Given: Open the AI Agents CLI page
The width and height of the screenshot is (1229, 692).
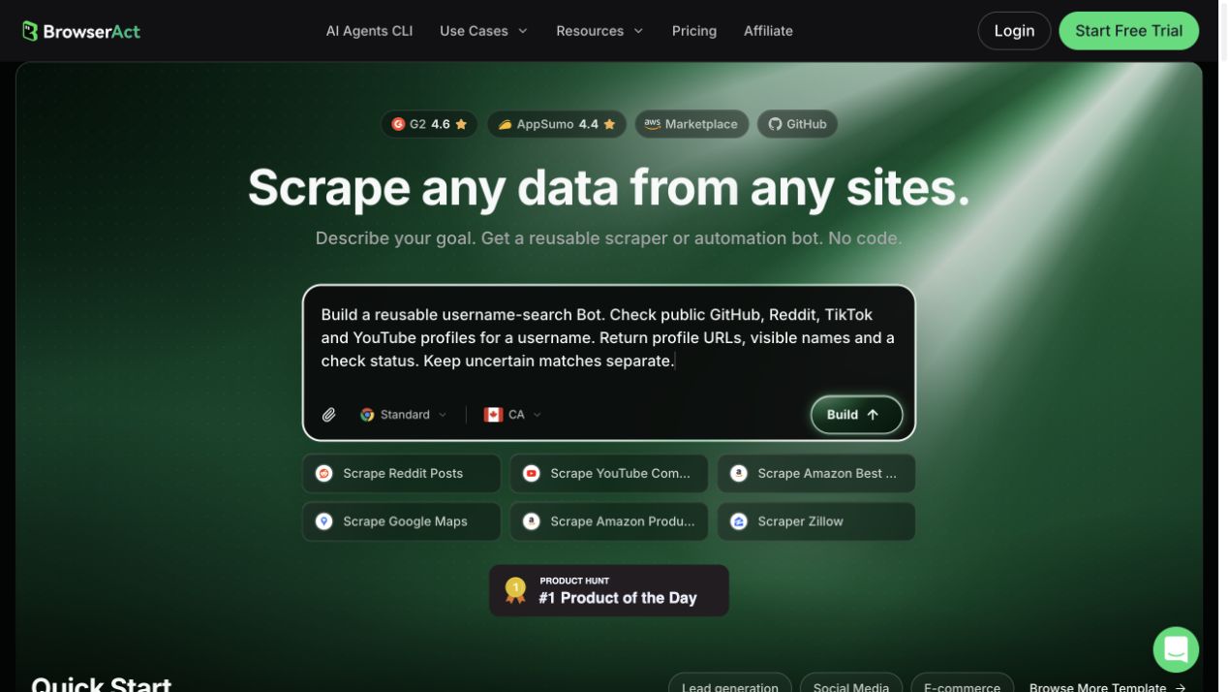Looking at the screenshot, I should pos(369,31).
